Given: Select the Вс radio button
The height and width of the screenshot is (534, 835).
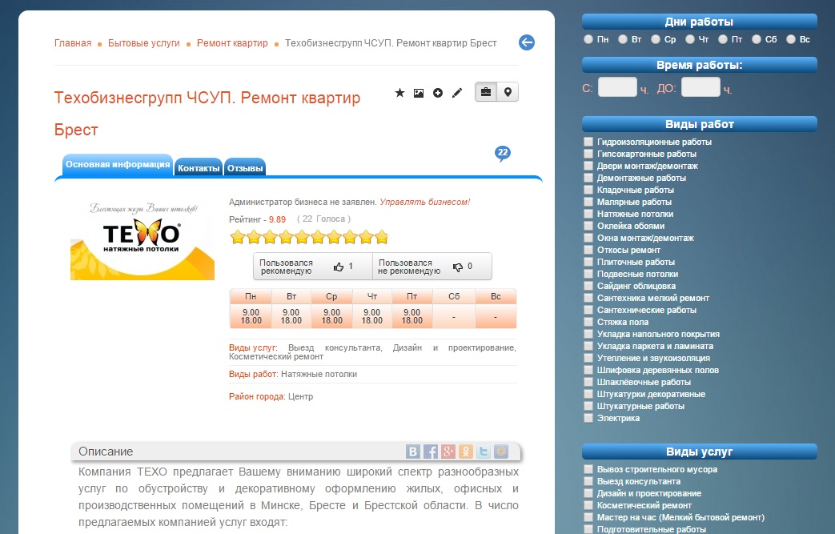Looking at the screenshot, I should [x=791, y=39].
